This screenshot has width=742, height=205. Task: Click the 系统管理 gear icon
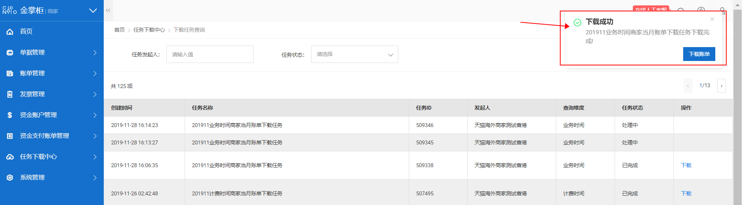coord(10,178)
